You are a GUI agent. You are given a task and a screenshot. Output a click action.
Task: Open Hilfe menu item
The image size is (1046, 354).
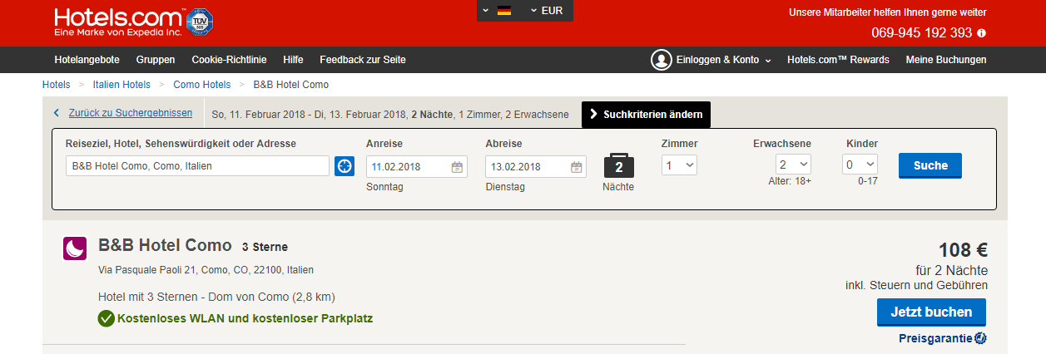[x=293, y=60]
